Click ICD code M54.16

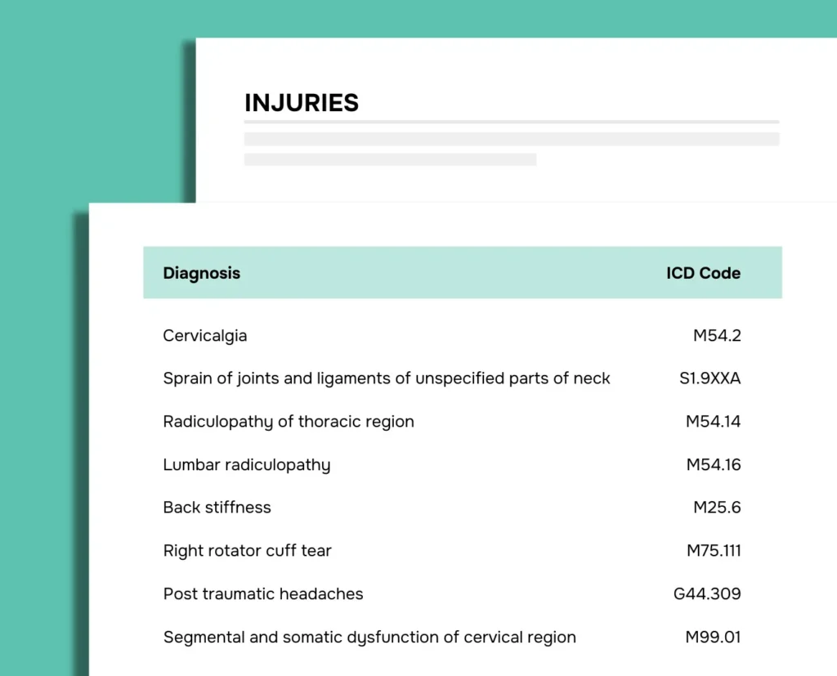pyautogui.click(x=713, y=465)
